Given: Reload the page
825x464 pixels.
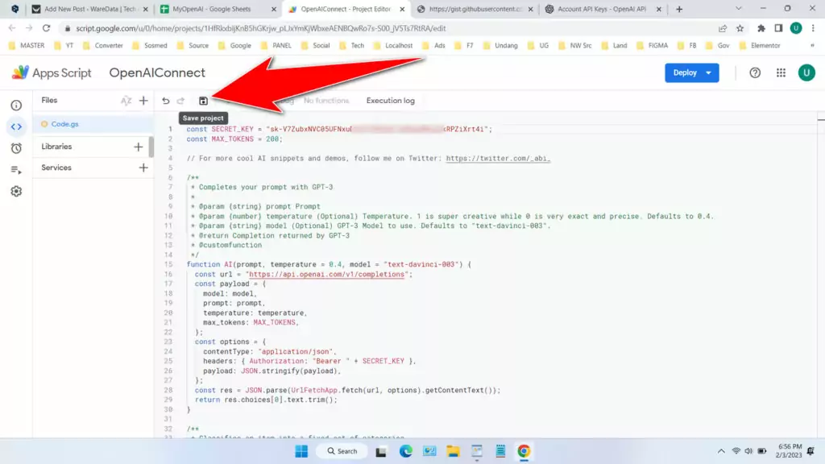Looking at the screenshot, I should coord(46,28).
